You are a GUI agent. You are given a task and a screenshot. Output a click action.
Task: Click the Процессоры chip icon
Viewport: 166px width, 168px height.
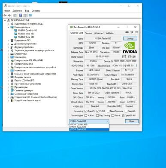click(x=12, y=87)
